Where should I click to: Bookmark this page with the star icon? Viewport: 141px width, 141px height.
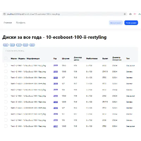(x=125, y=14)
